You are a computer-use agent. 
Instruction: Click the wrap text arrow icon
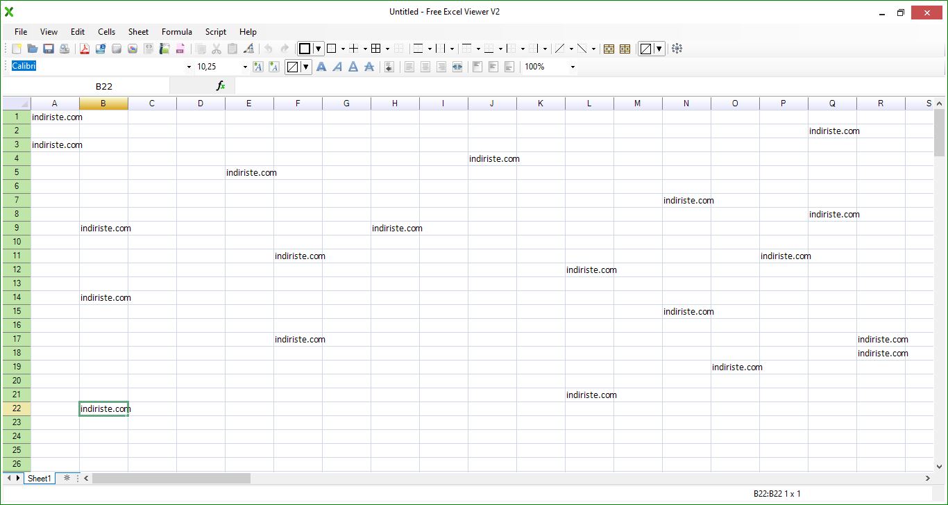389,67
